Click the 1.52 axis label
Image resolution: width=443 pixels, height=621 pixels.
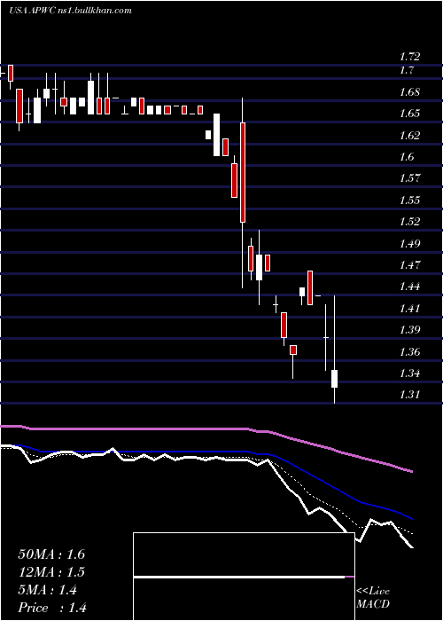409,222
